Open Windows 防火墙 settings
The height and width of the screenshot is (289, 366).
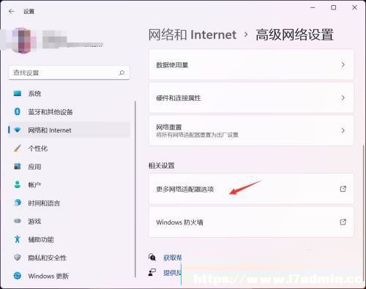(x=251, y=222)
